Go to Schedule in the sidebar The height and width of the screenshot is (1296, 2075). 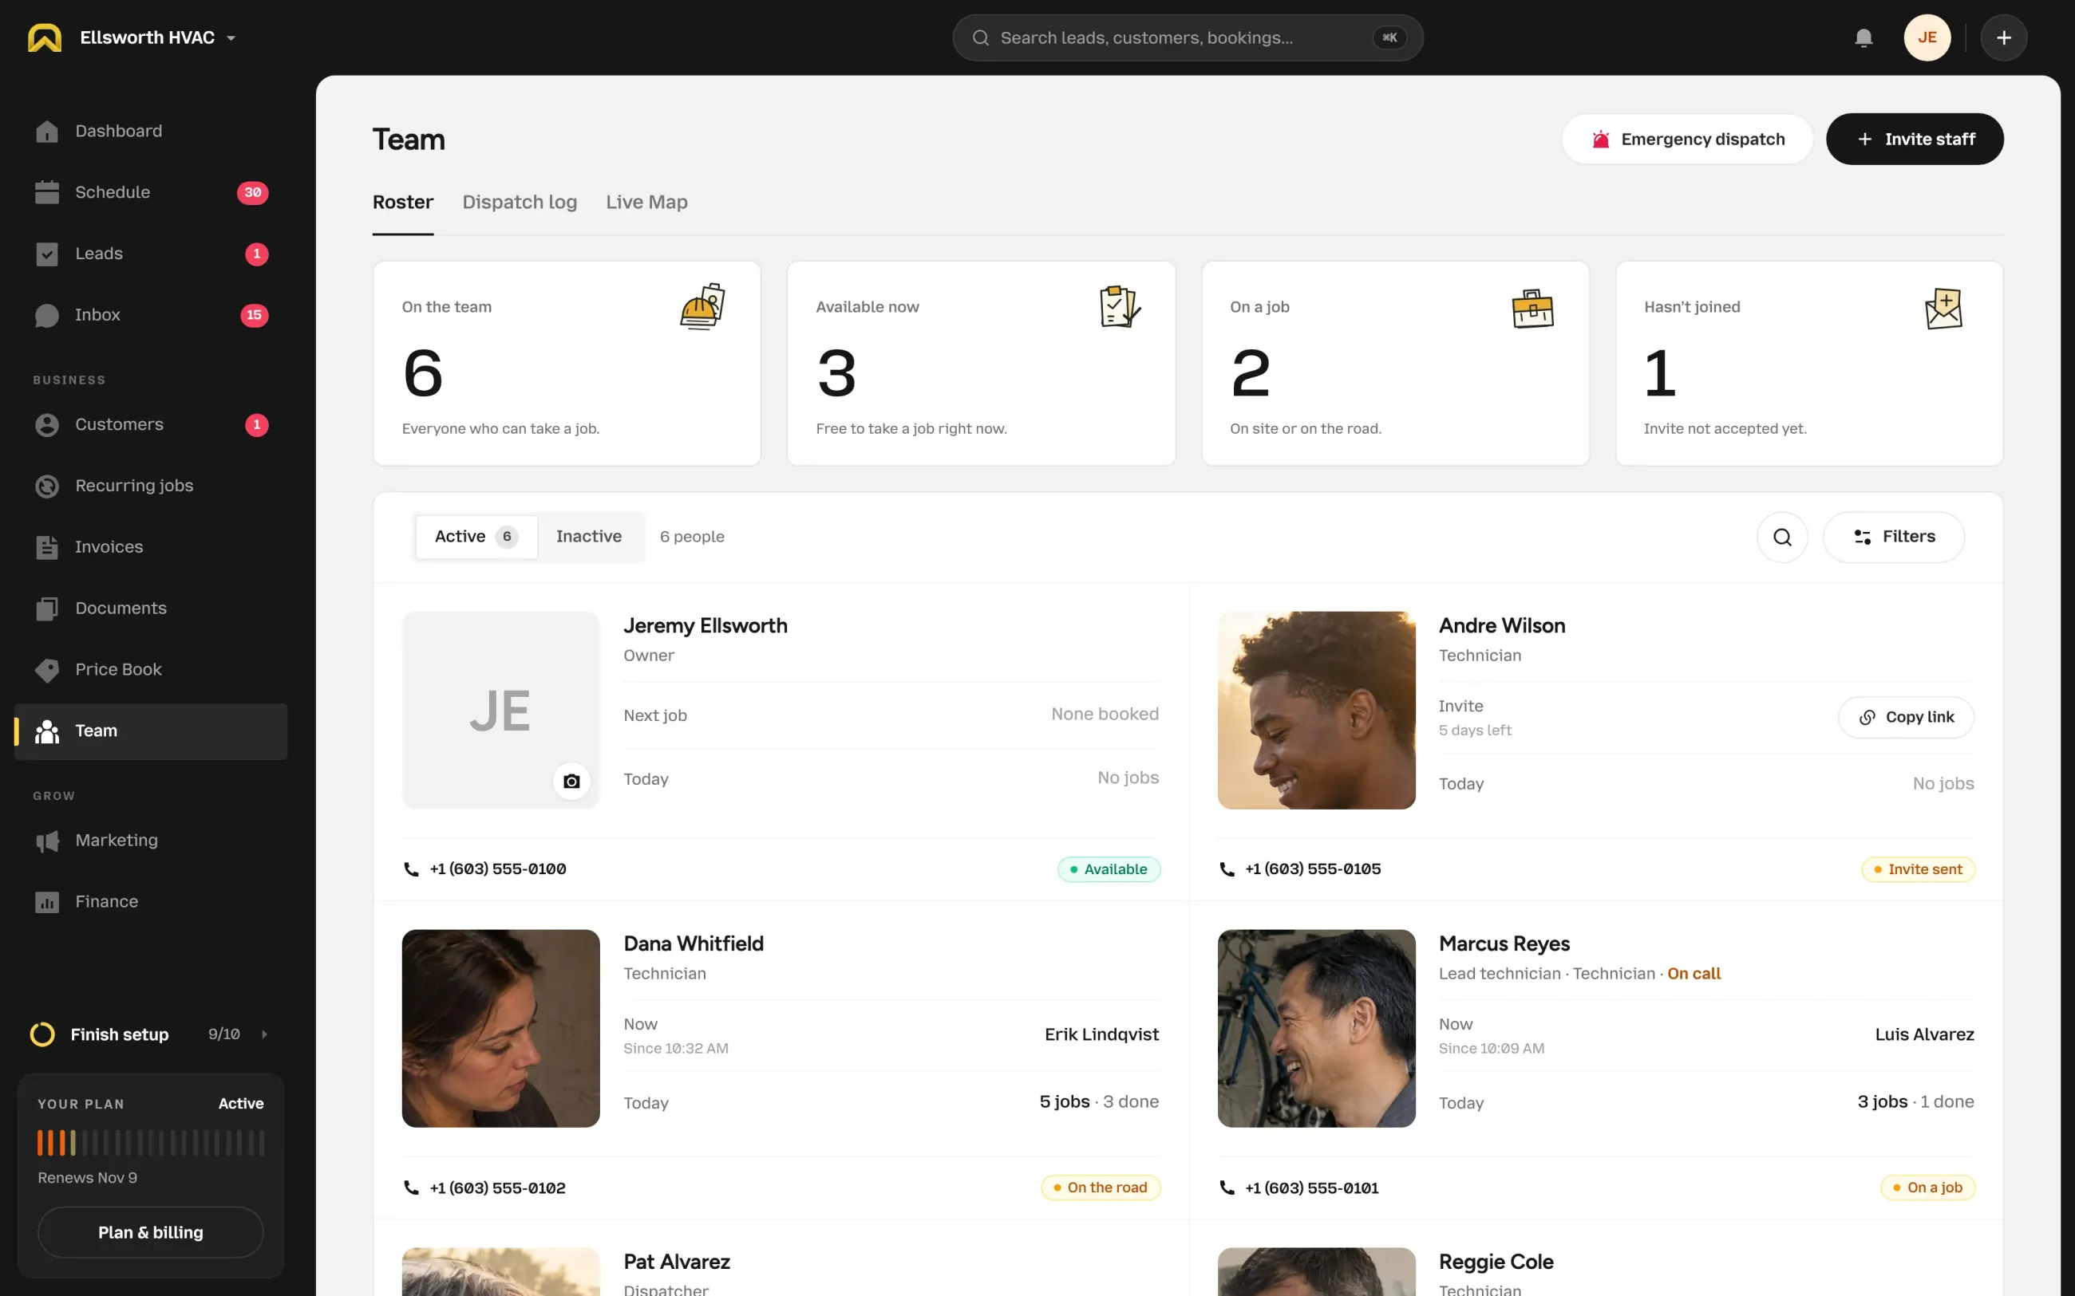[x=151, y=193]
